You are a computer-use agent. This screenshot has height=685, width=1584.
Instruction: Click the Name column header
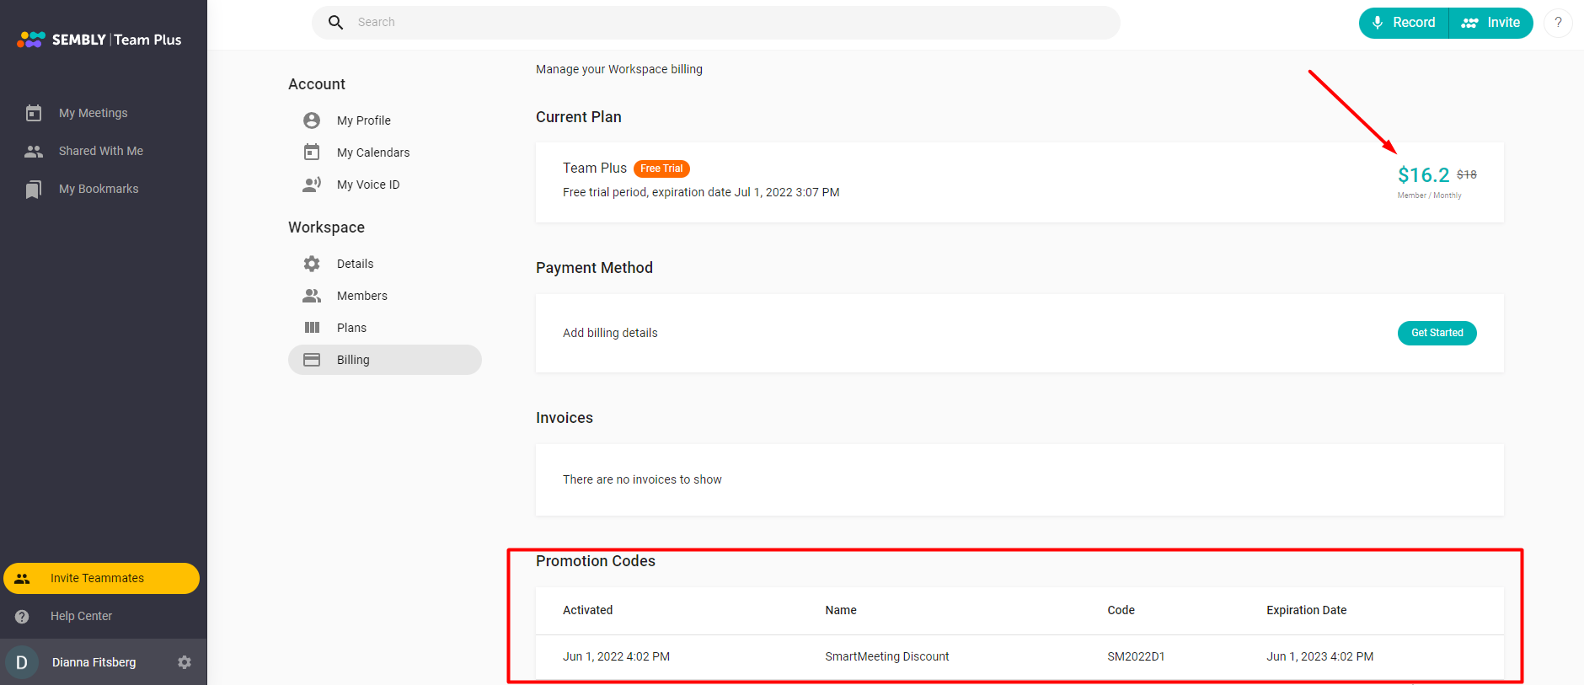pyautogui.click(x=841, y=610)
